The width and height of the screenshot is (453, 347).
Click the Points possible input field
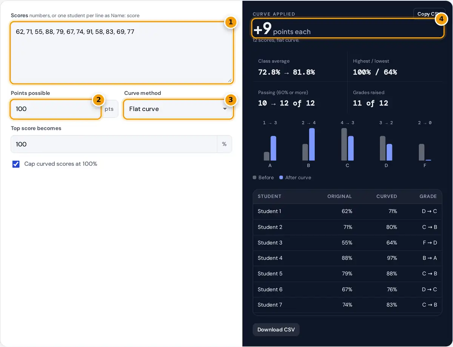(x=56, y=109)
